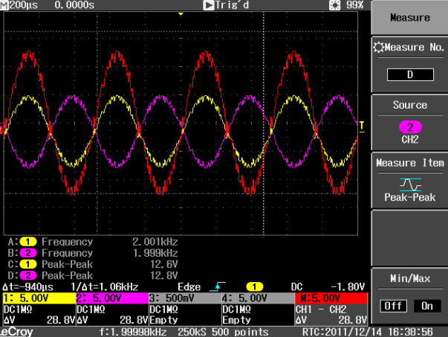
Task: Click the Peak-Peak label in row D
Action: [x=67, y=275]
